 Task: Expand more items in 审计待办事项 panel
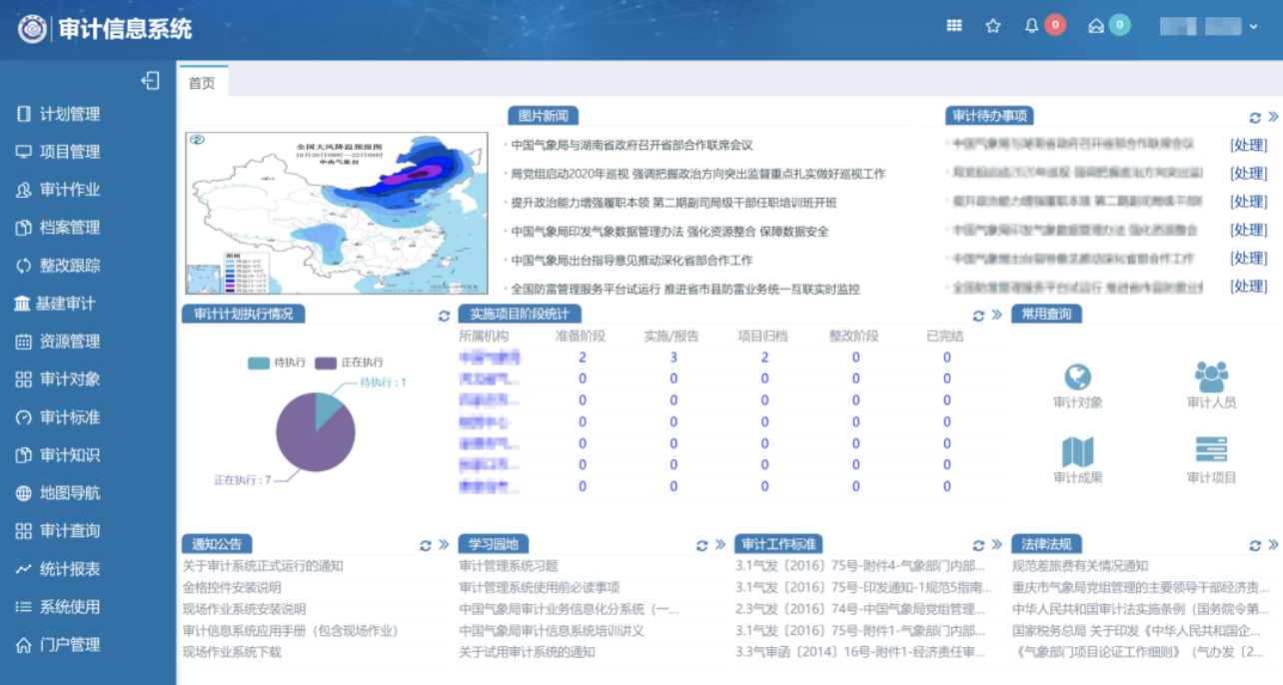tap(1273, 118)
